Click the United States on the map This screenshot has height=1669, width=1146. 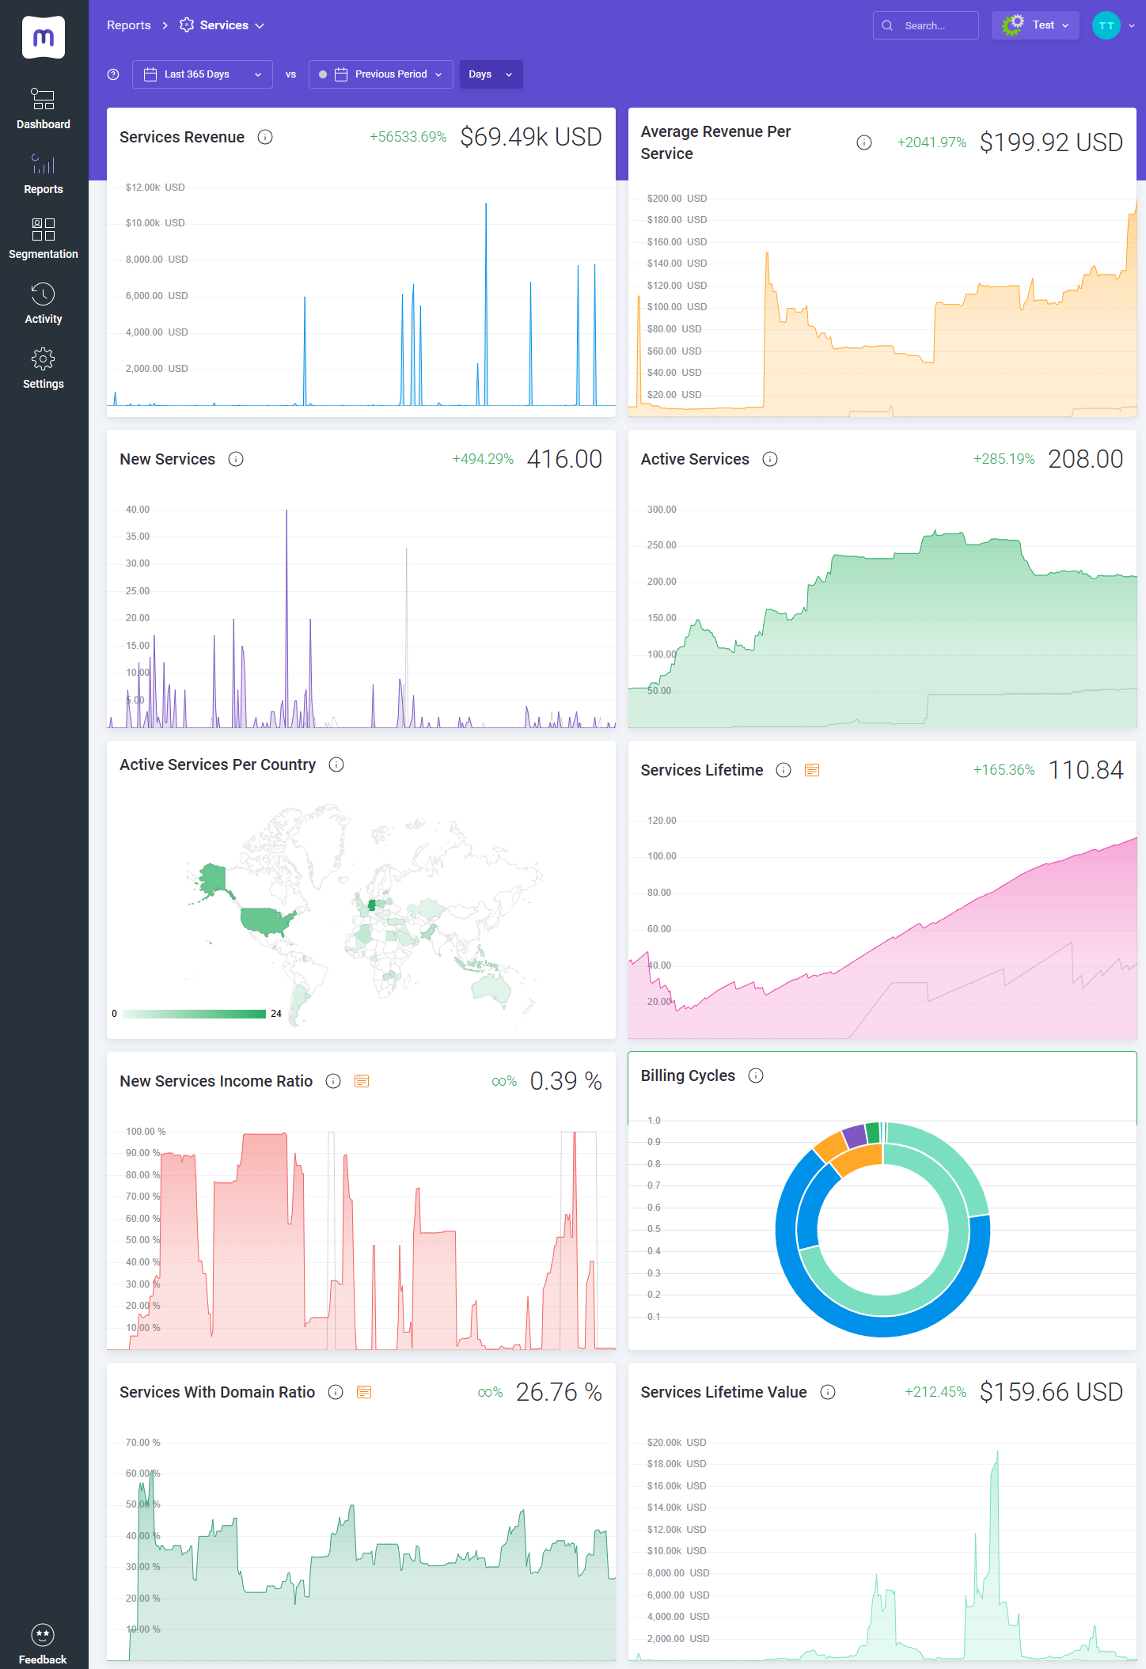point(266,921)
